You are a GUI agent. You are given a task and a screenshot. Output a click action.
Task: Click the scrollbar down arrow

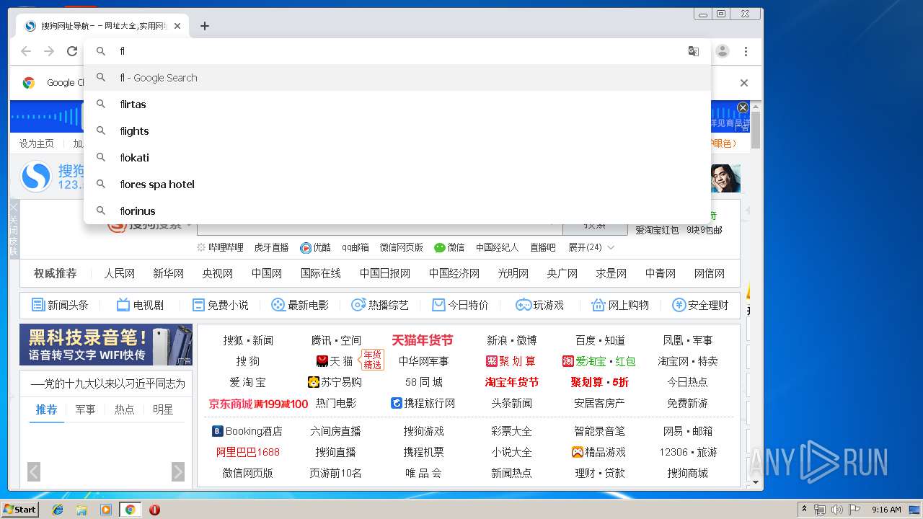756,482
